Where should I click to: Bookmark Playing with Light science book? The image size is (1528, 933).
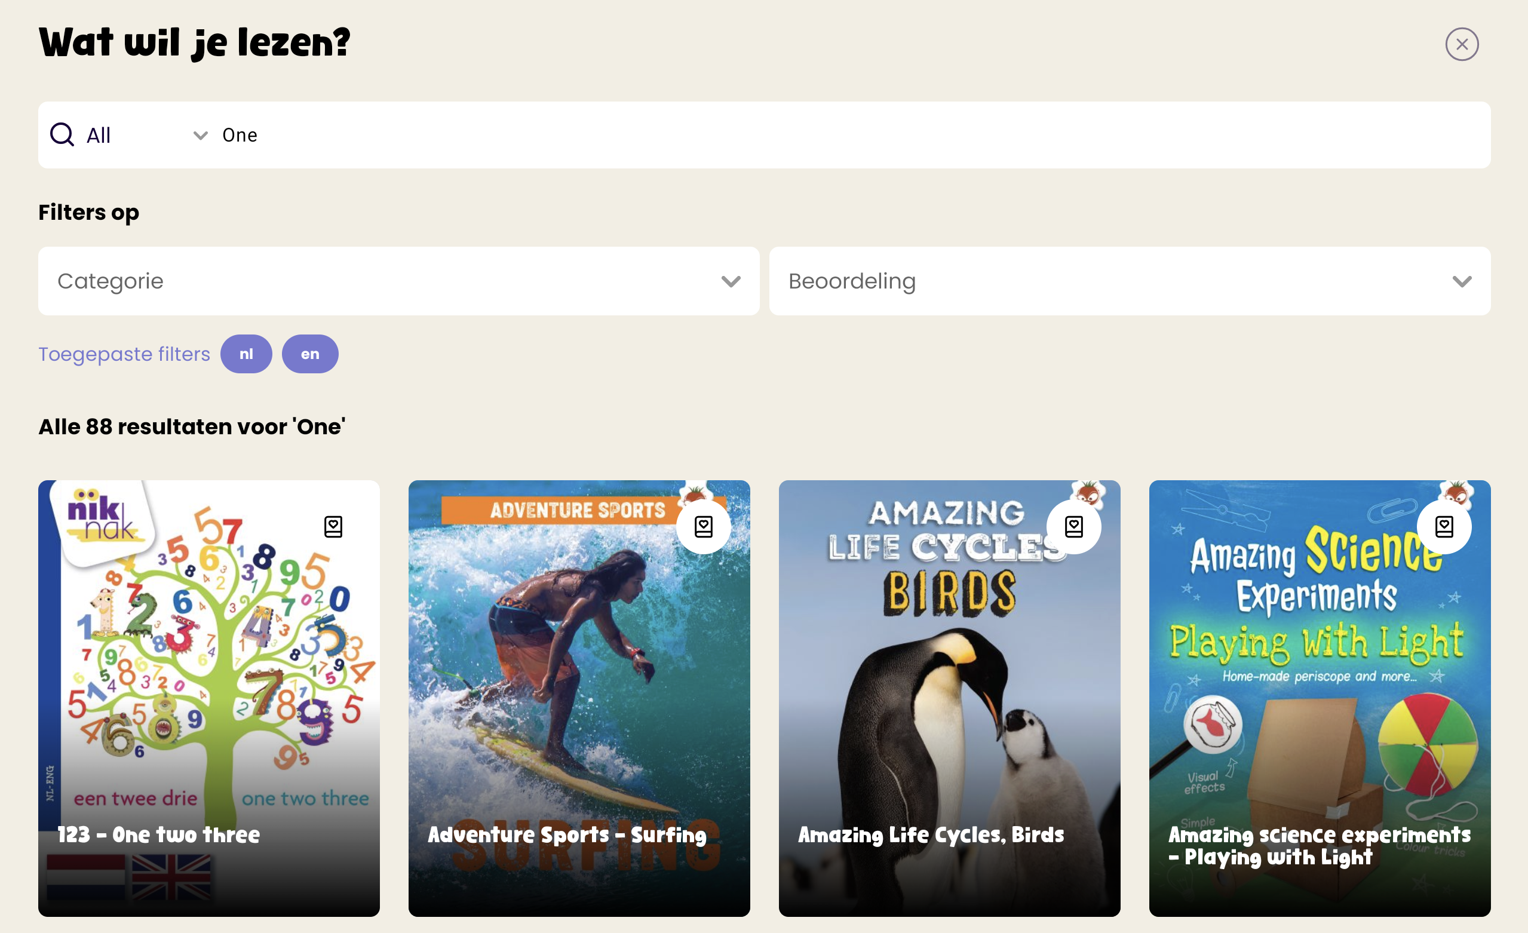pos(1444,526)
